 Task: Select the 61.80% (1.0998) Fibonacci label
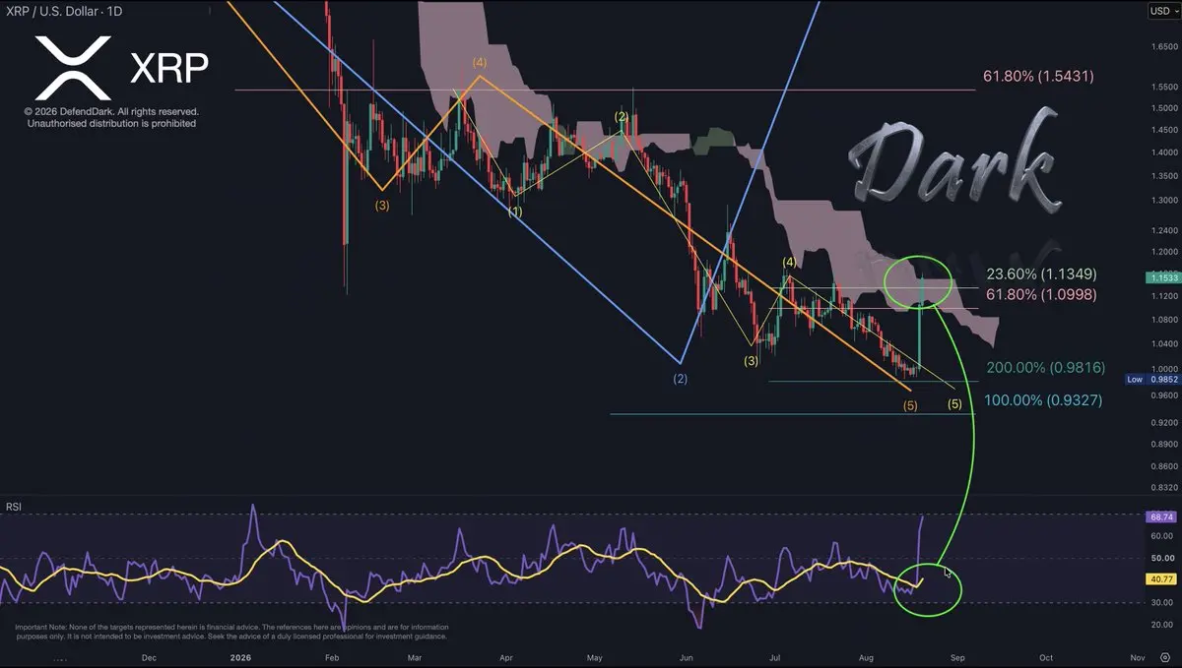[1040, 294]
